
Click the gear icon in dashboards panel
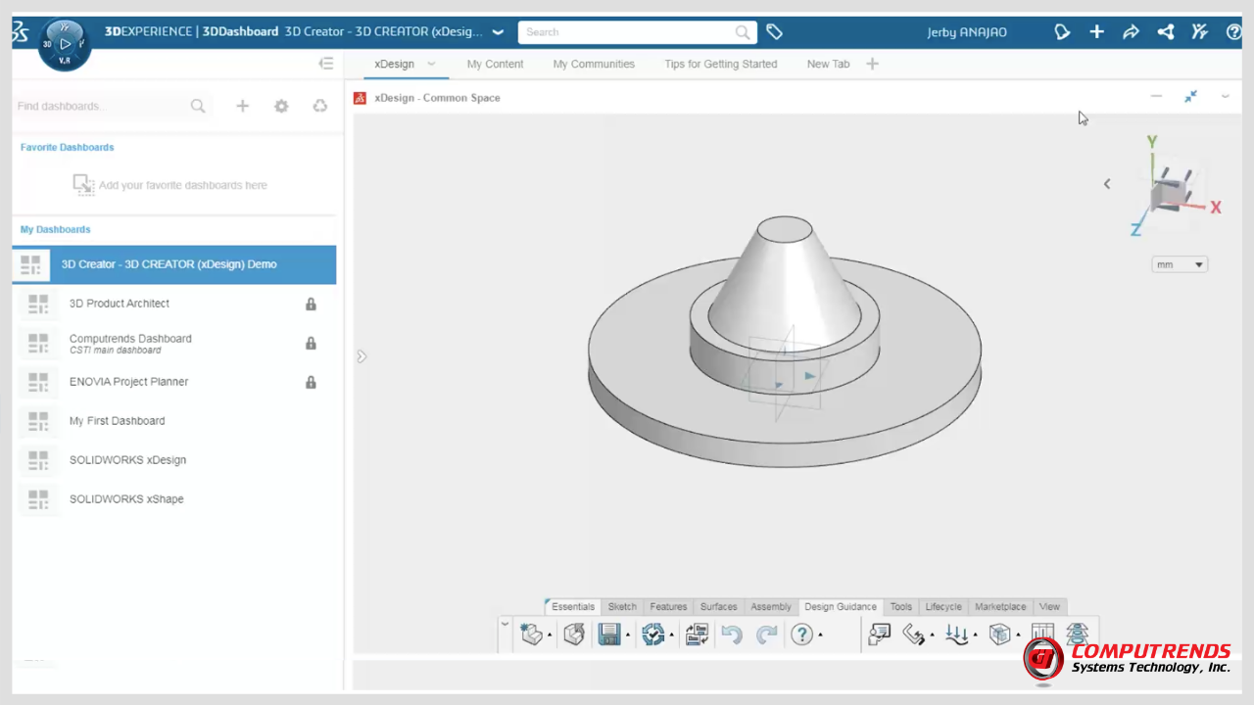[x=281, y=106]
